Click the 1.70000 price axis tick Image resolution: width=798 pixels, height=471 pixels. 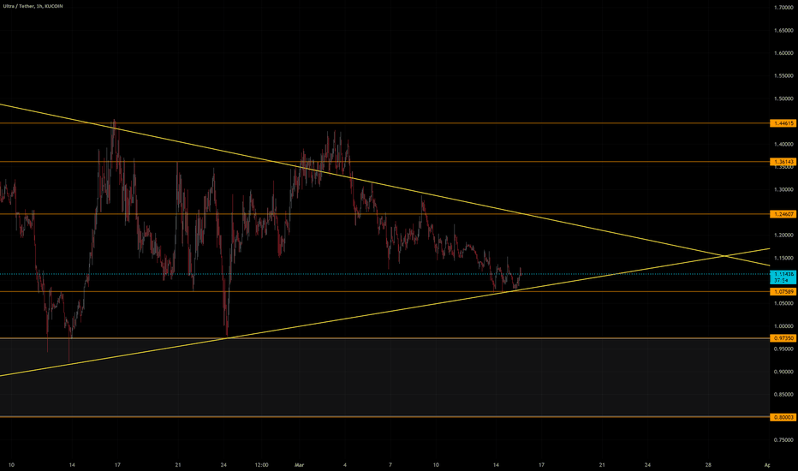[x=783, y=8]
